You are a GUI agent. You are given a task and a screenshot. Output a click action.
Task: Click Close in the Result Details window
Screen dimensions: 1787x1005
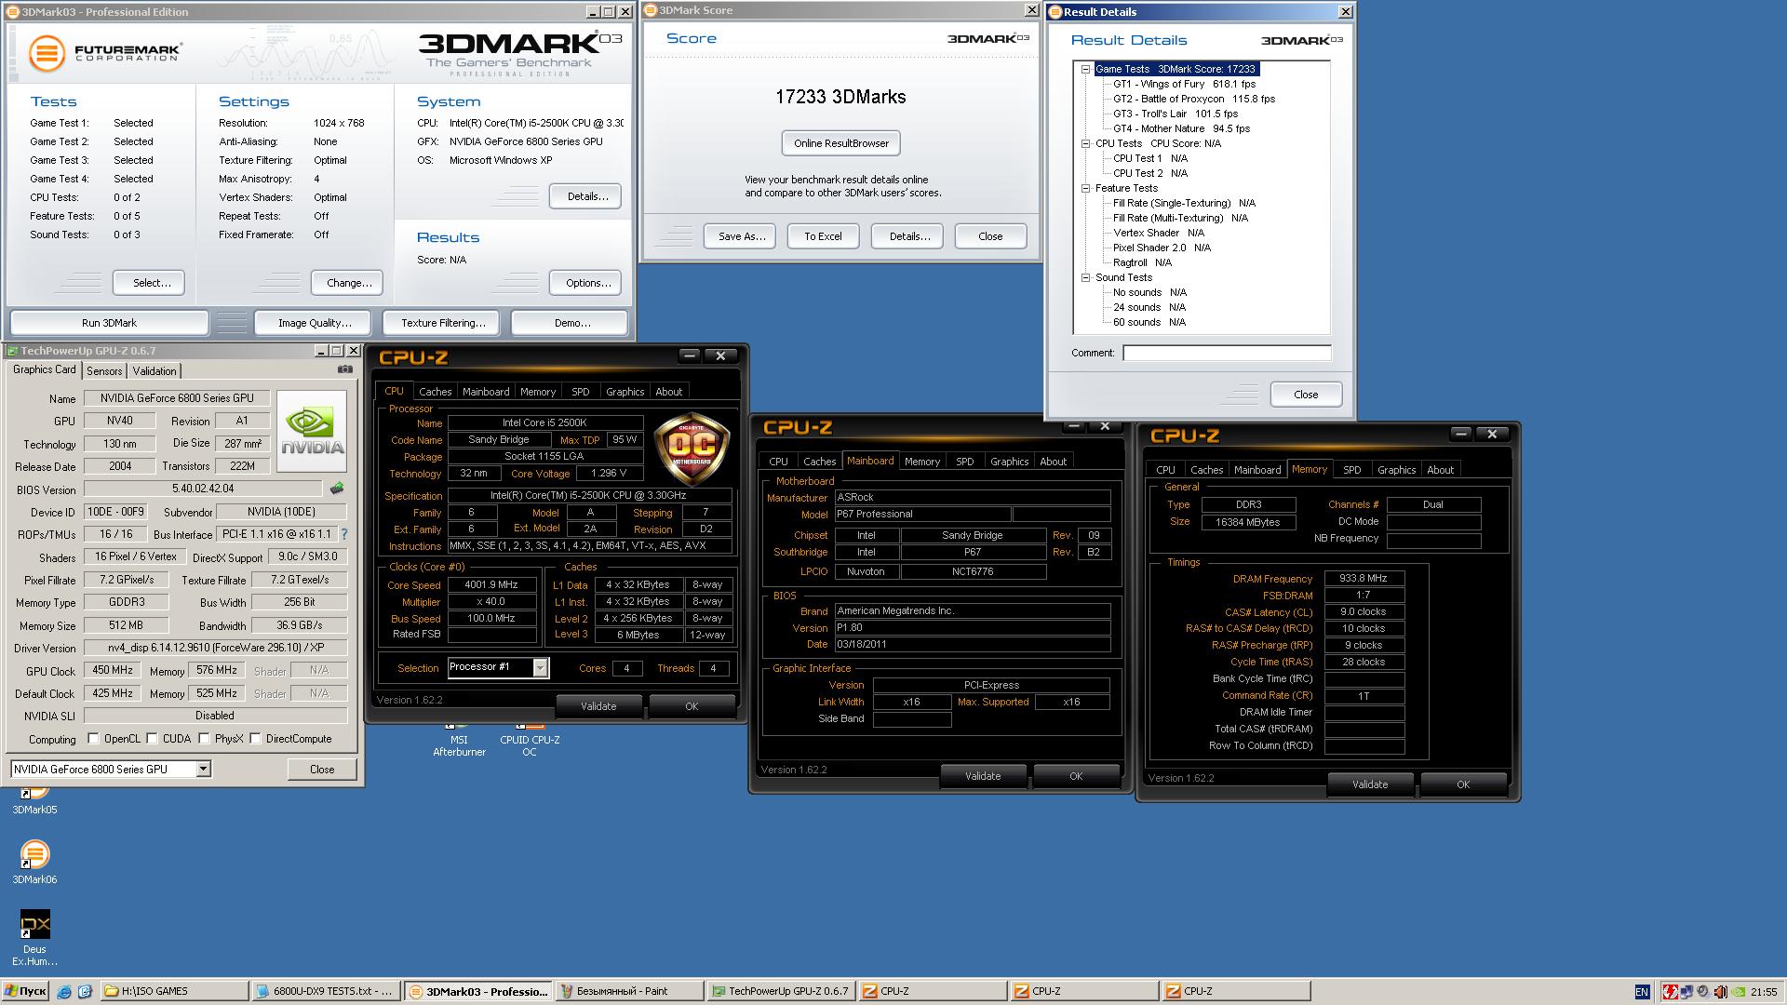click(x=1306, y=395)
